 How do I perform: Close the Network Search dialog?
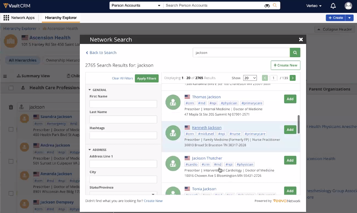pos(301,39)
